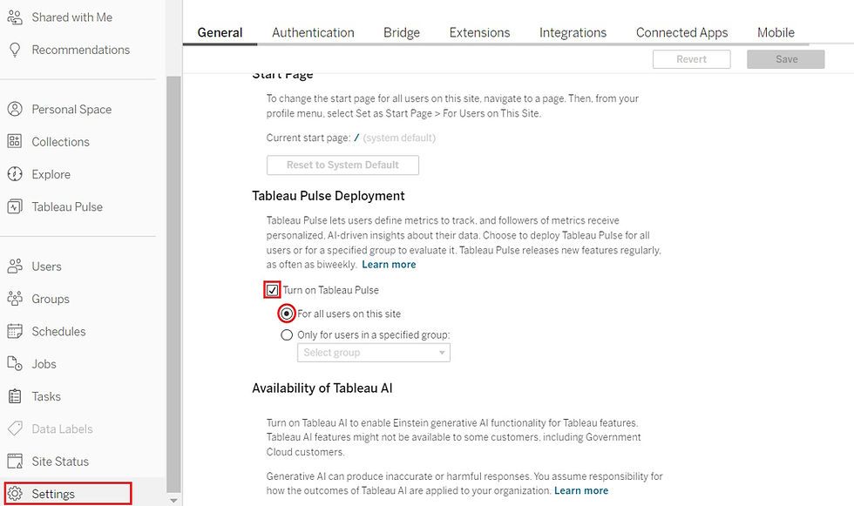This screenshot has width=854, height=506.
Task: Open the Extensions tab
Action: click(480, 32)
